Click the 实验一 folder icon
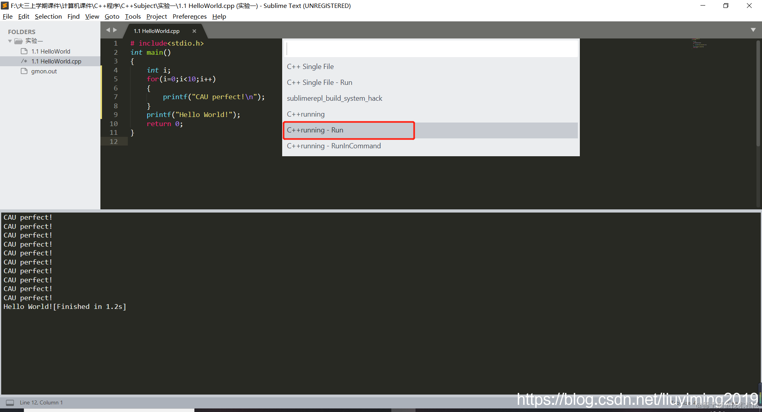This screenshot has width=762, height=412. point(19,41)
